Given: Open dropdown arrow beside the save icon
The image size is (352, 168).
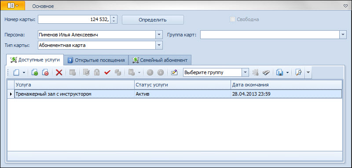Looking at the screenshot, I should coord(287,72).
